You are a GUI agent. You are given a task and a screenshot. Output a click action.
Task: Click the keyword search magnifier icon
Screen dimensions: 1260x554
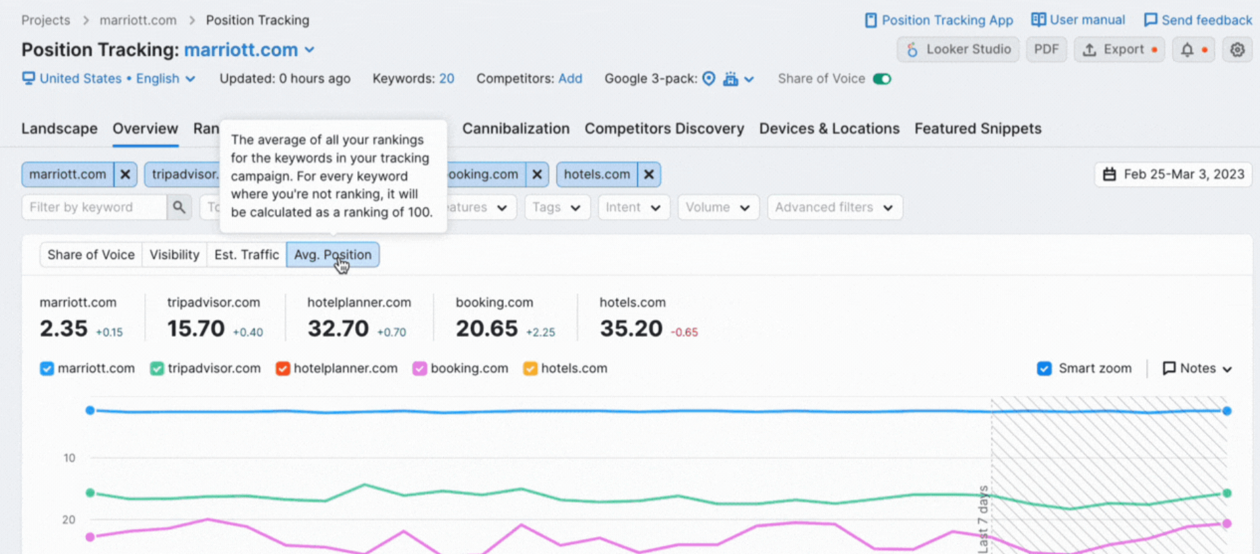179,207
